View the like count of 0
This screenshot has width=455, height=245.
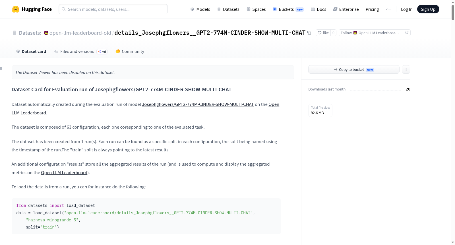[334, 33]
